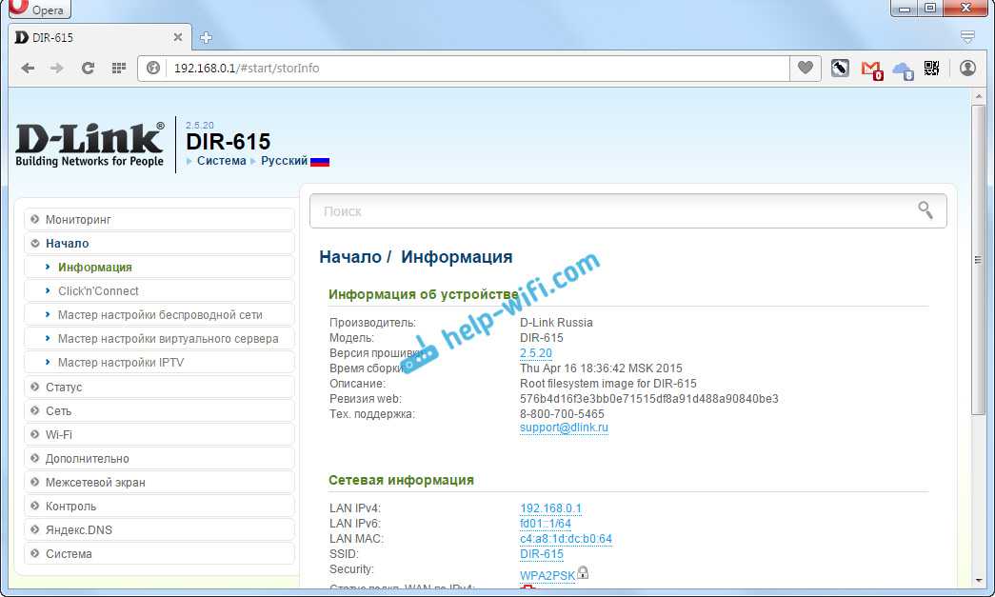Open Мастер настройки IPTV menu item
995x597 pixels.
click(121, 363)
